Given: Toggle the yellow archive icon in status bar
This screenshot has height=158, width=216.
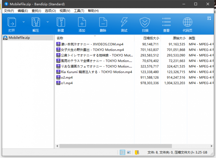Looking at the screenshot, I should (x=137, y=152).
